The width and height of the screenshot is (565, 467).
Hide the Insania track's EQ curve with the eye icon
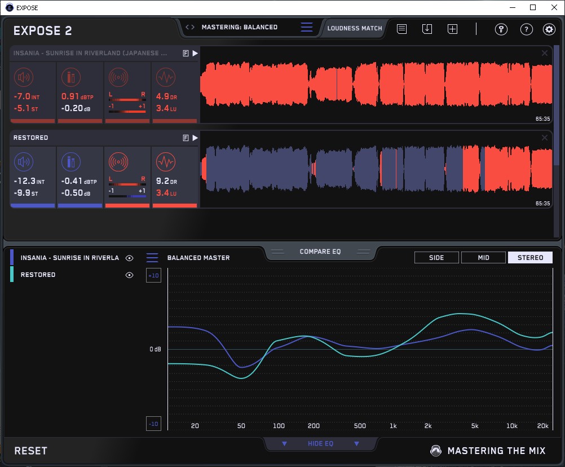(130, 258)
